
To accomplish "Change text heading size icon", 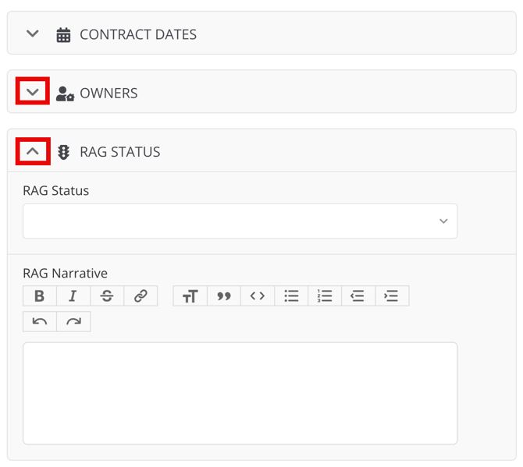I will 190,295.
